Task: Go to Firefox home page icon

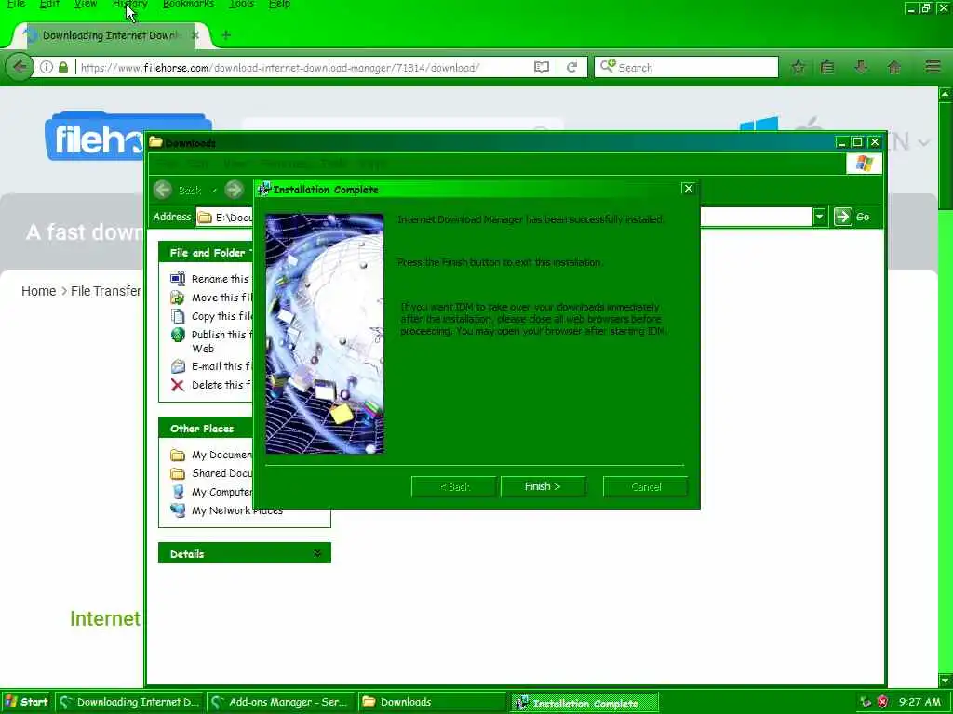Action: pos(894,67)
